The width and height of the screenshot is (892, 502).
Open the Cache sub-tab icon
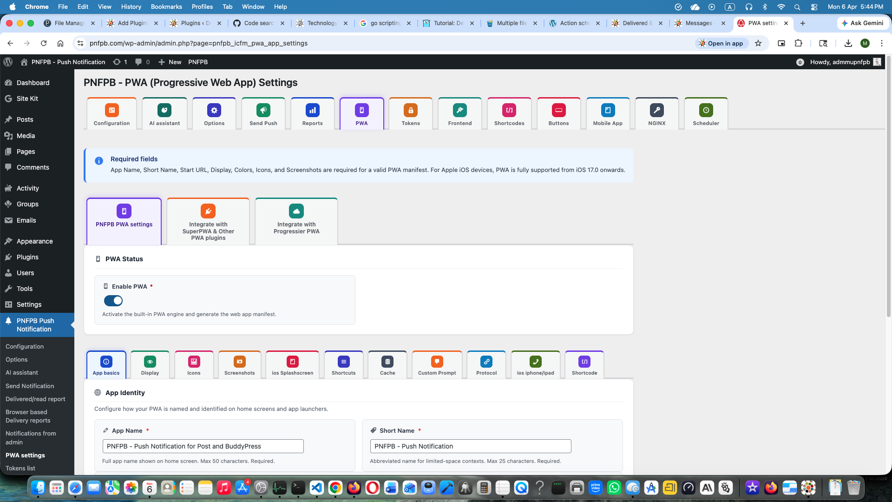coord(387,362)
